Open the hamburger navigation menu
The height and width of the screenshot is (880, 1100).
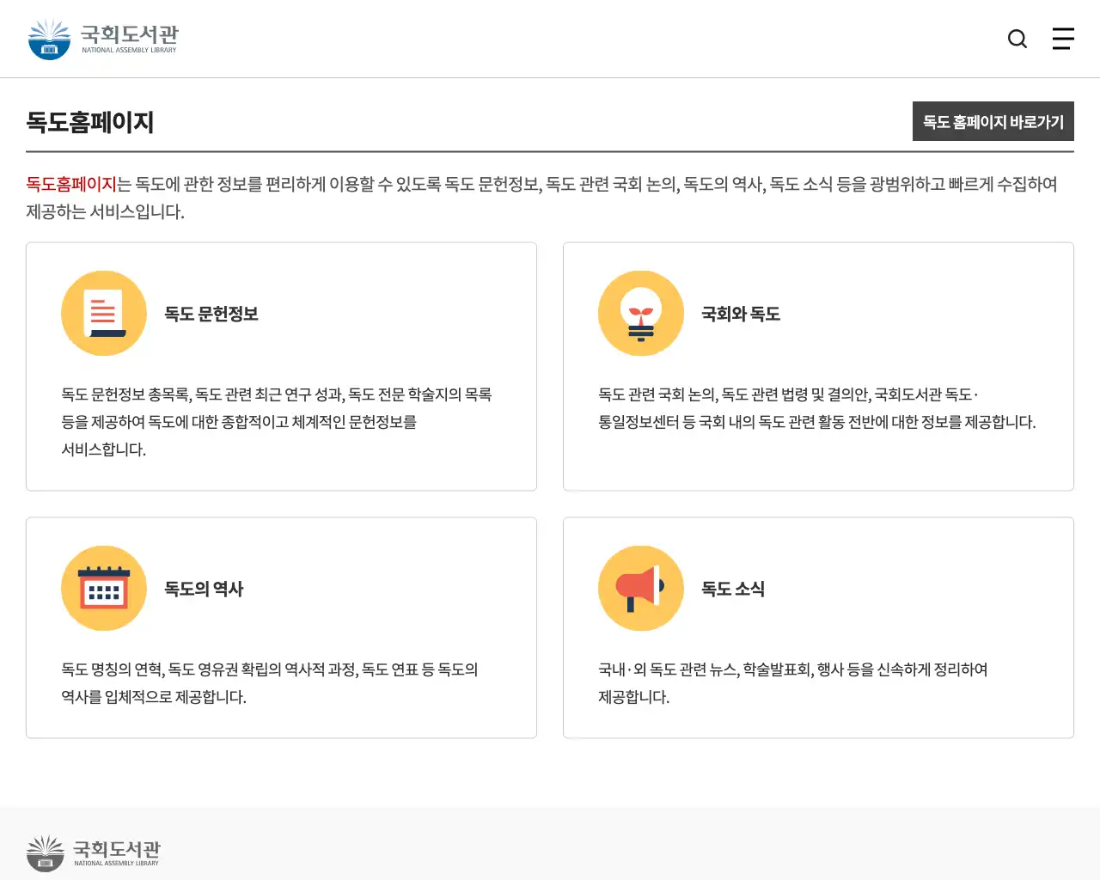[1063, 39]
